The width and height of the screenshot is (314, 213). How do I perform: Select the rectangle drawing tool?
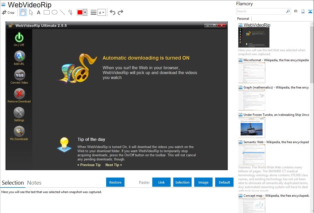[x=46, y=12]
